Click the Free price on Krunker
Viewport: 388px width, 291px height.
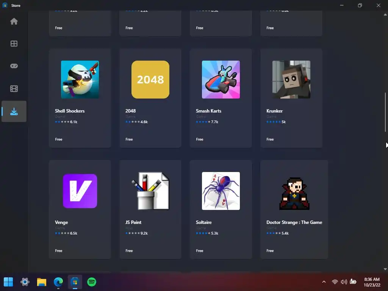pos(270,139)
